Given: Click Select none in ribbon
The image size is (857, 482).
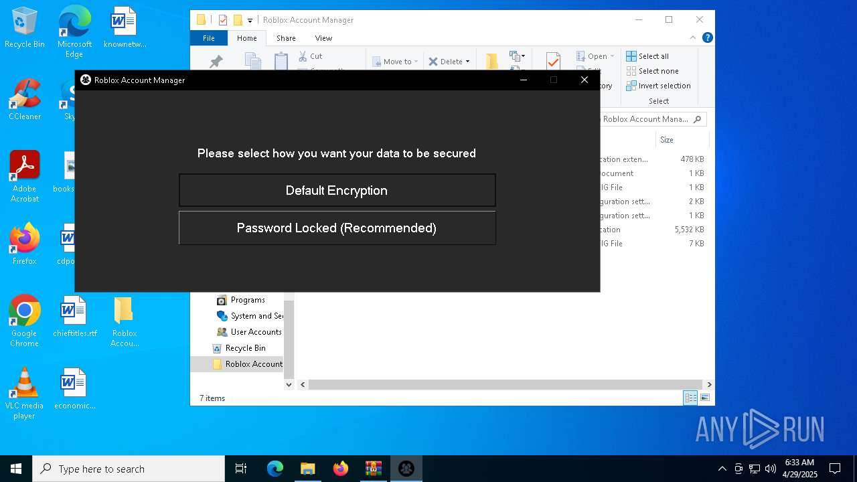Looking at the screenshot, I should (x=653, y=71).
